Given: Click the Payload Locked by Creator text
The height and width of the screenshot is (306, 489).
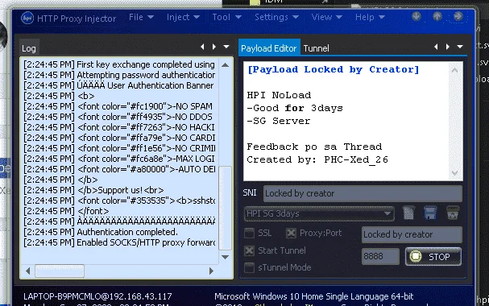Looking at the screenshot, I should 333,69.
